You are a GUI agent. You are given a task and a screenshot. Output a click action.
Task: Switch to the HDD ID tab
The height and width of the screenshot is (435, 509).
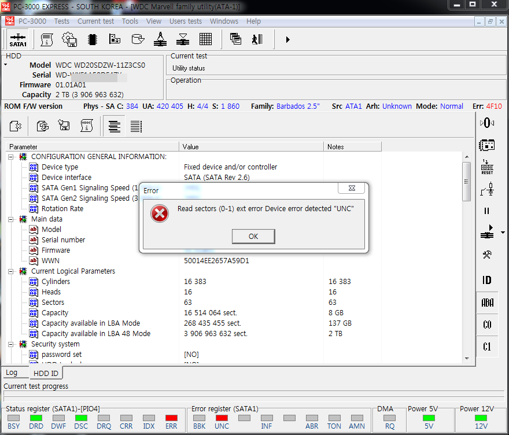point(46,373)
